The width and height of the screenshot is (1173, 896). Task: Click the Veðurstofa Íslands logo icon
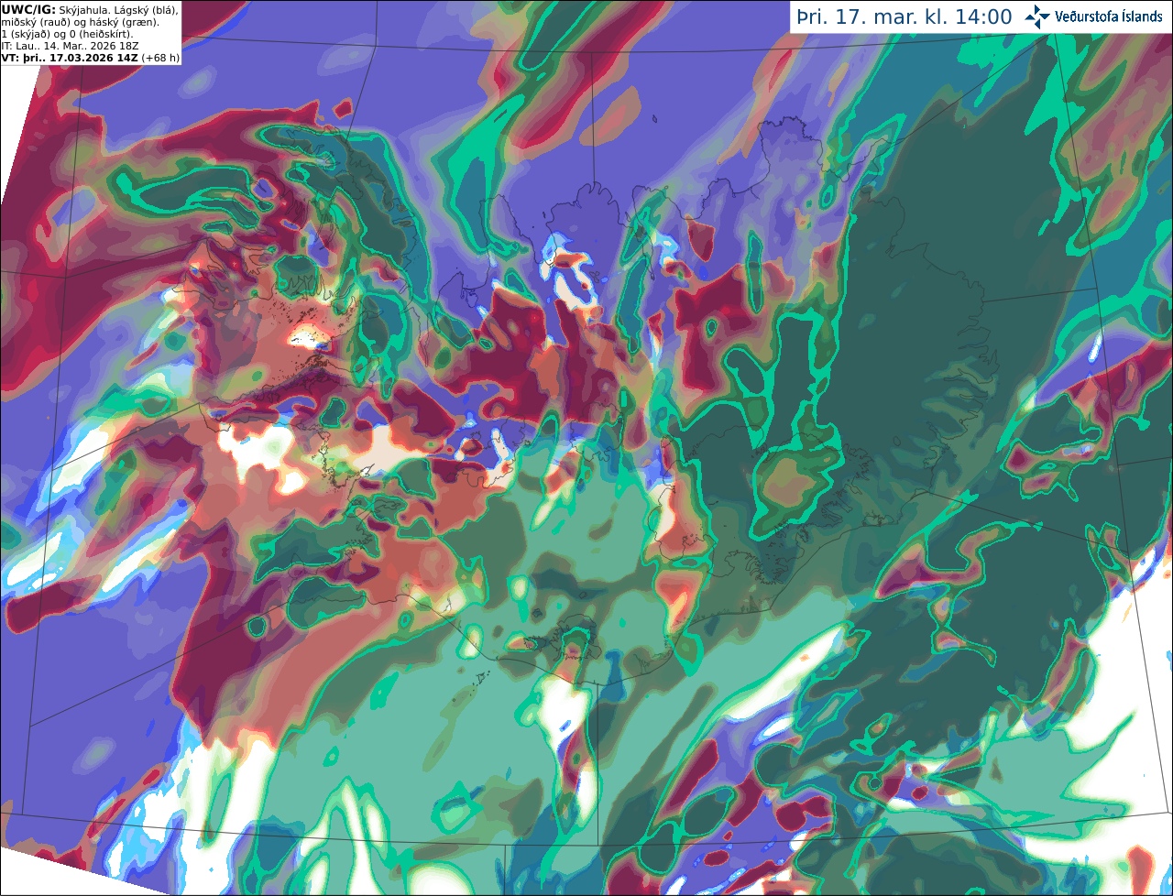[x=1036, y=16]
